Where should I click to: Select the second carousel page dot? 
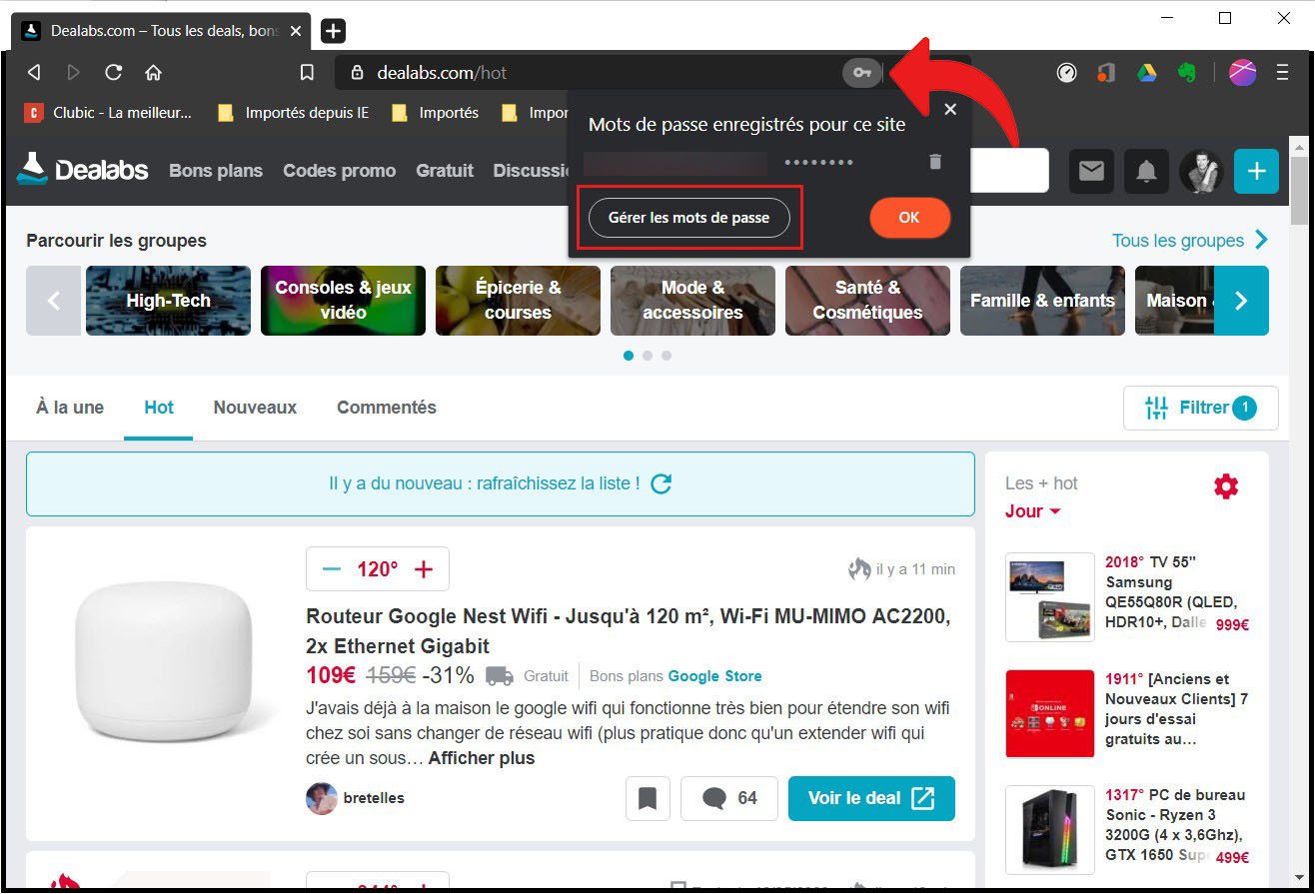tap(648, 356)
